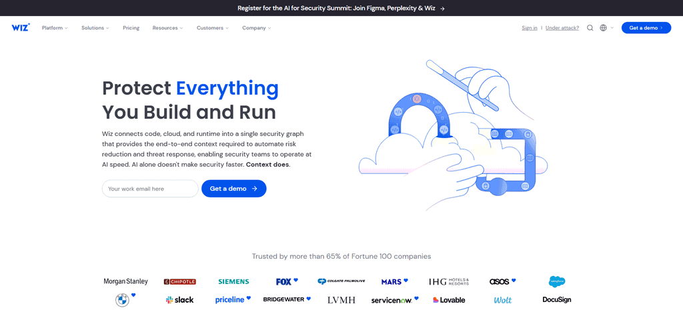Click the blue heart beside MARS logo
683x334 pixels.
pos(406,280)
